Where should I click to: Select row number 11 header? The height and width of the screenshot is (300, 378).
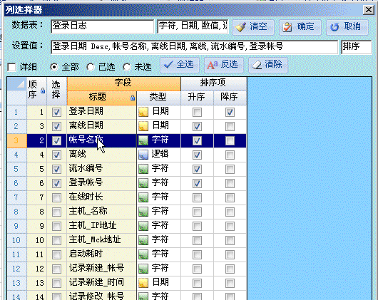[x=16, y=254]
